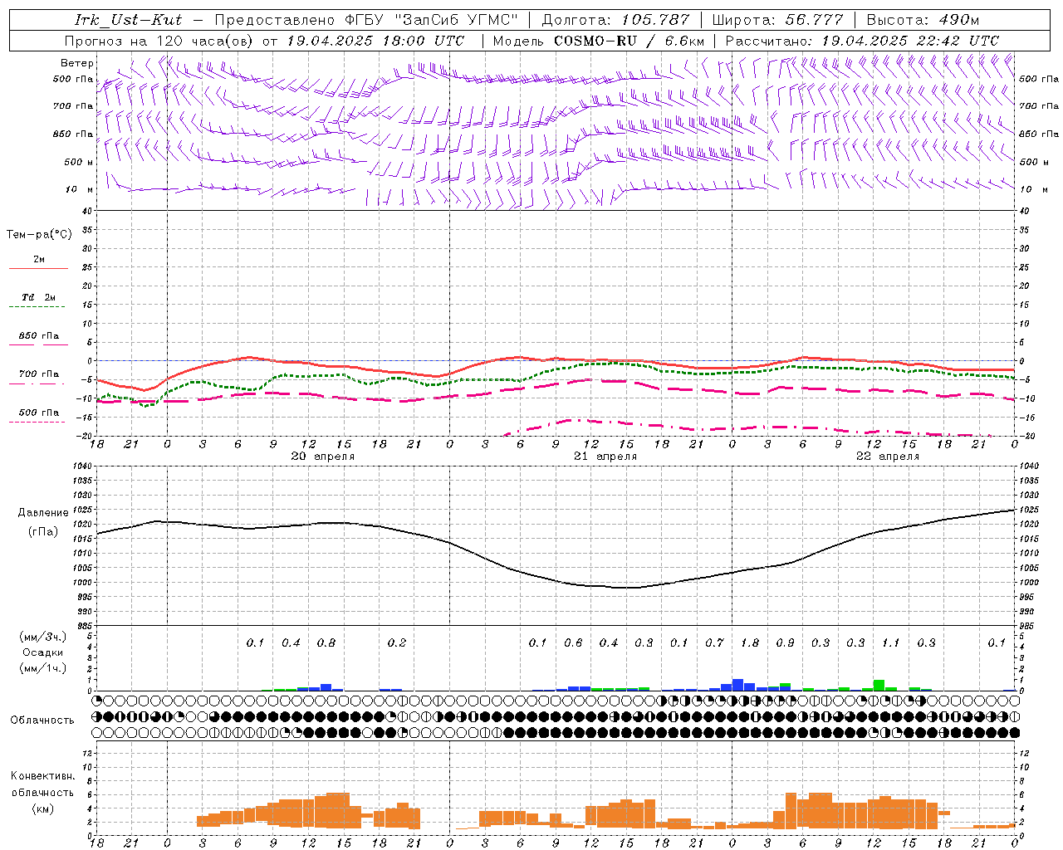Image resolution: width=1063 pixels, height=850 pixels.
Task: Select forecast start time 19.04.2025 18:00 UTC
Action: (375, 40)
